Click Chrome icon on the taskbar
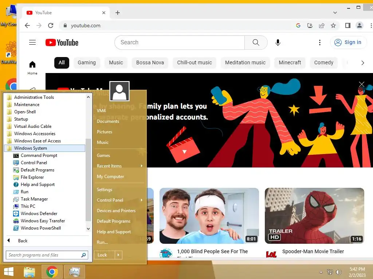The width and height of the screenshot is (373, 279). [52, 272]
